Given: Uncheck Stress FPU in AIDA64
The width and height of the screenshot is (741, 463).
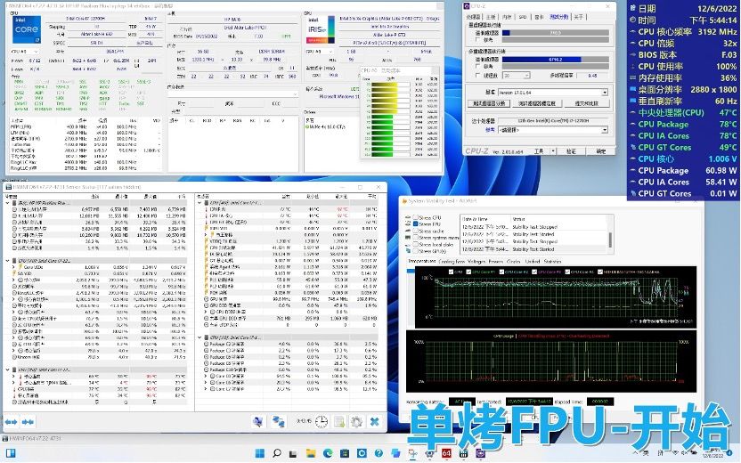Looking at the screenshot, I should pyautogui.click(x=415, y=224).
